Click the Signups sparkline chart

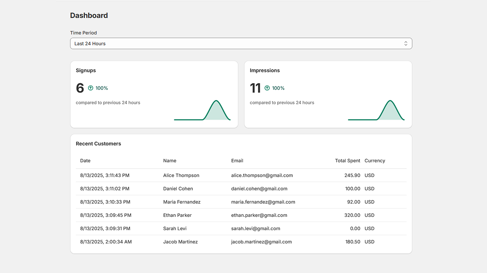tap(202, 111)
